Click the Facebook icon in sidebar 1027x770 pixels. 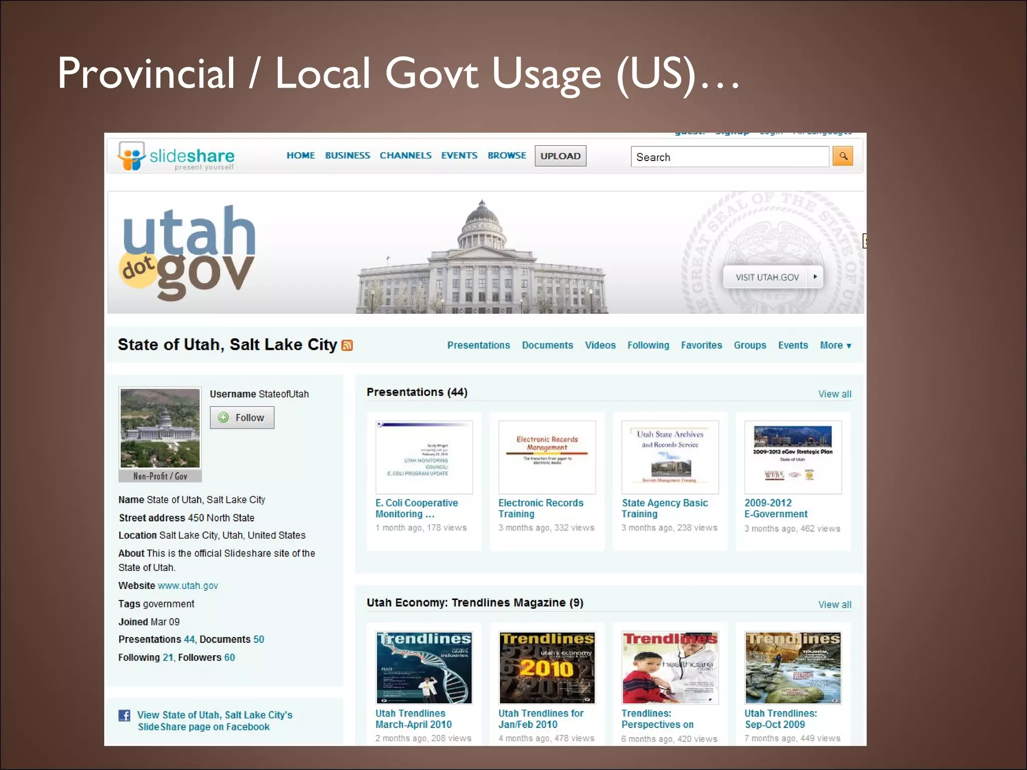(124, 715)
